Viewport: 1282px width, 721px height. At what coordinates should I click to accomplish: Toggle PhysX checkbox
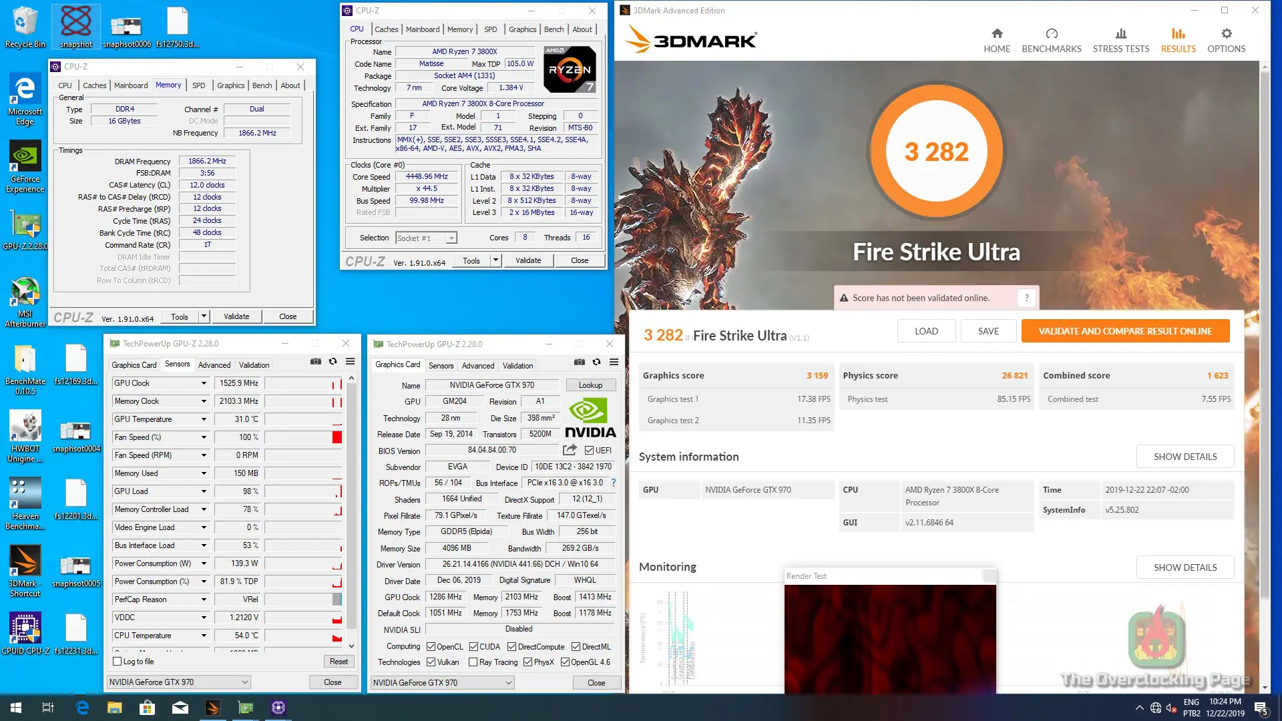pos(527,662)
